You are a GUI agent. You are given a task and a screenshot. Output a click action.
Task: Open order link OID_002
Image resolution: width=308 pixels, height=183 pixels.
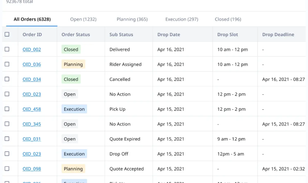click(32, 49)
